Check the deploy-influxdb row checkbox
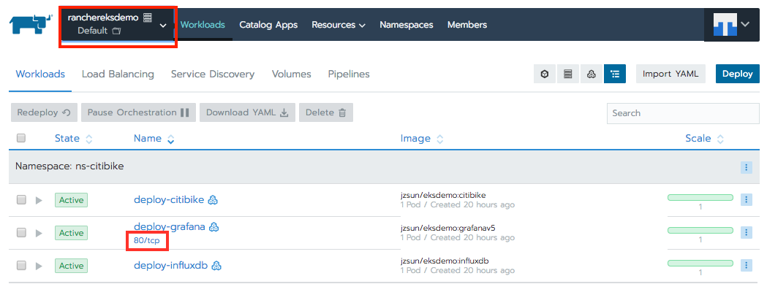Screen dimensions: 767x284 pos(21,266)
